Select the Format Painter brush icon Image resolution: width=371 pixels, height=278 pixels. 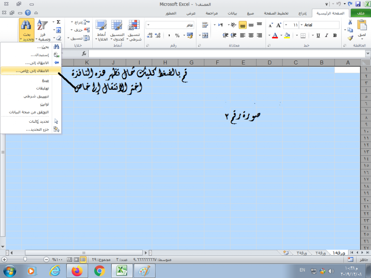[350, 38]
